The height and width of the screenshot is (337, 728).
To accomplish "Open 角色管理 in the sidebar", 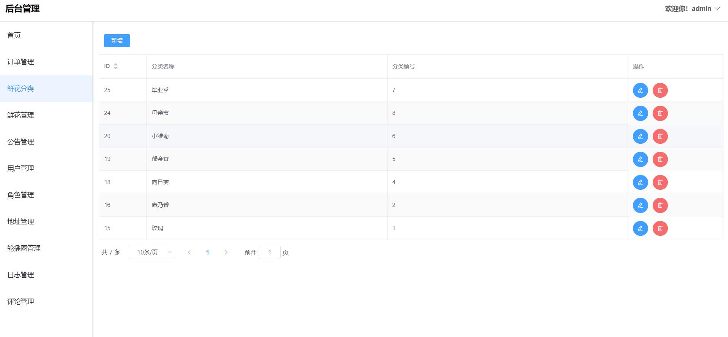I will click(46, 195).
